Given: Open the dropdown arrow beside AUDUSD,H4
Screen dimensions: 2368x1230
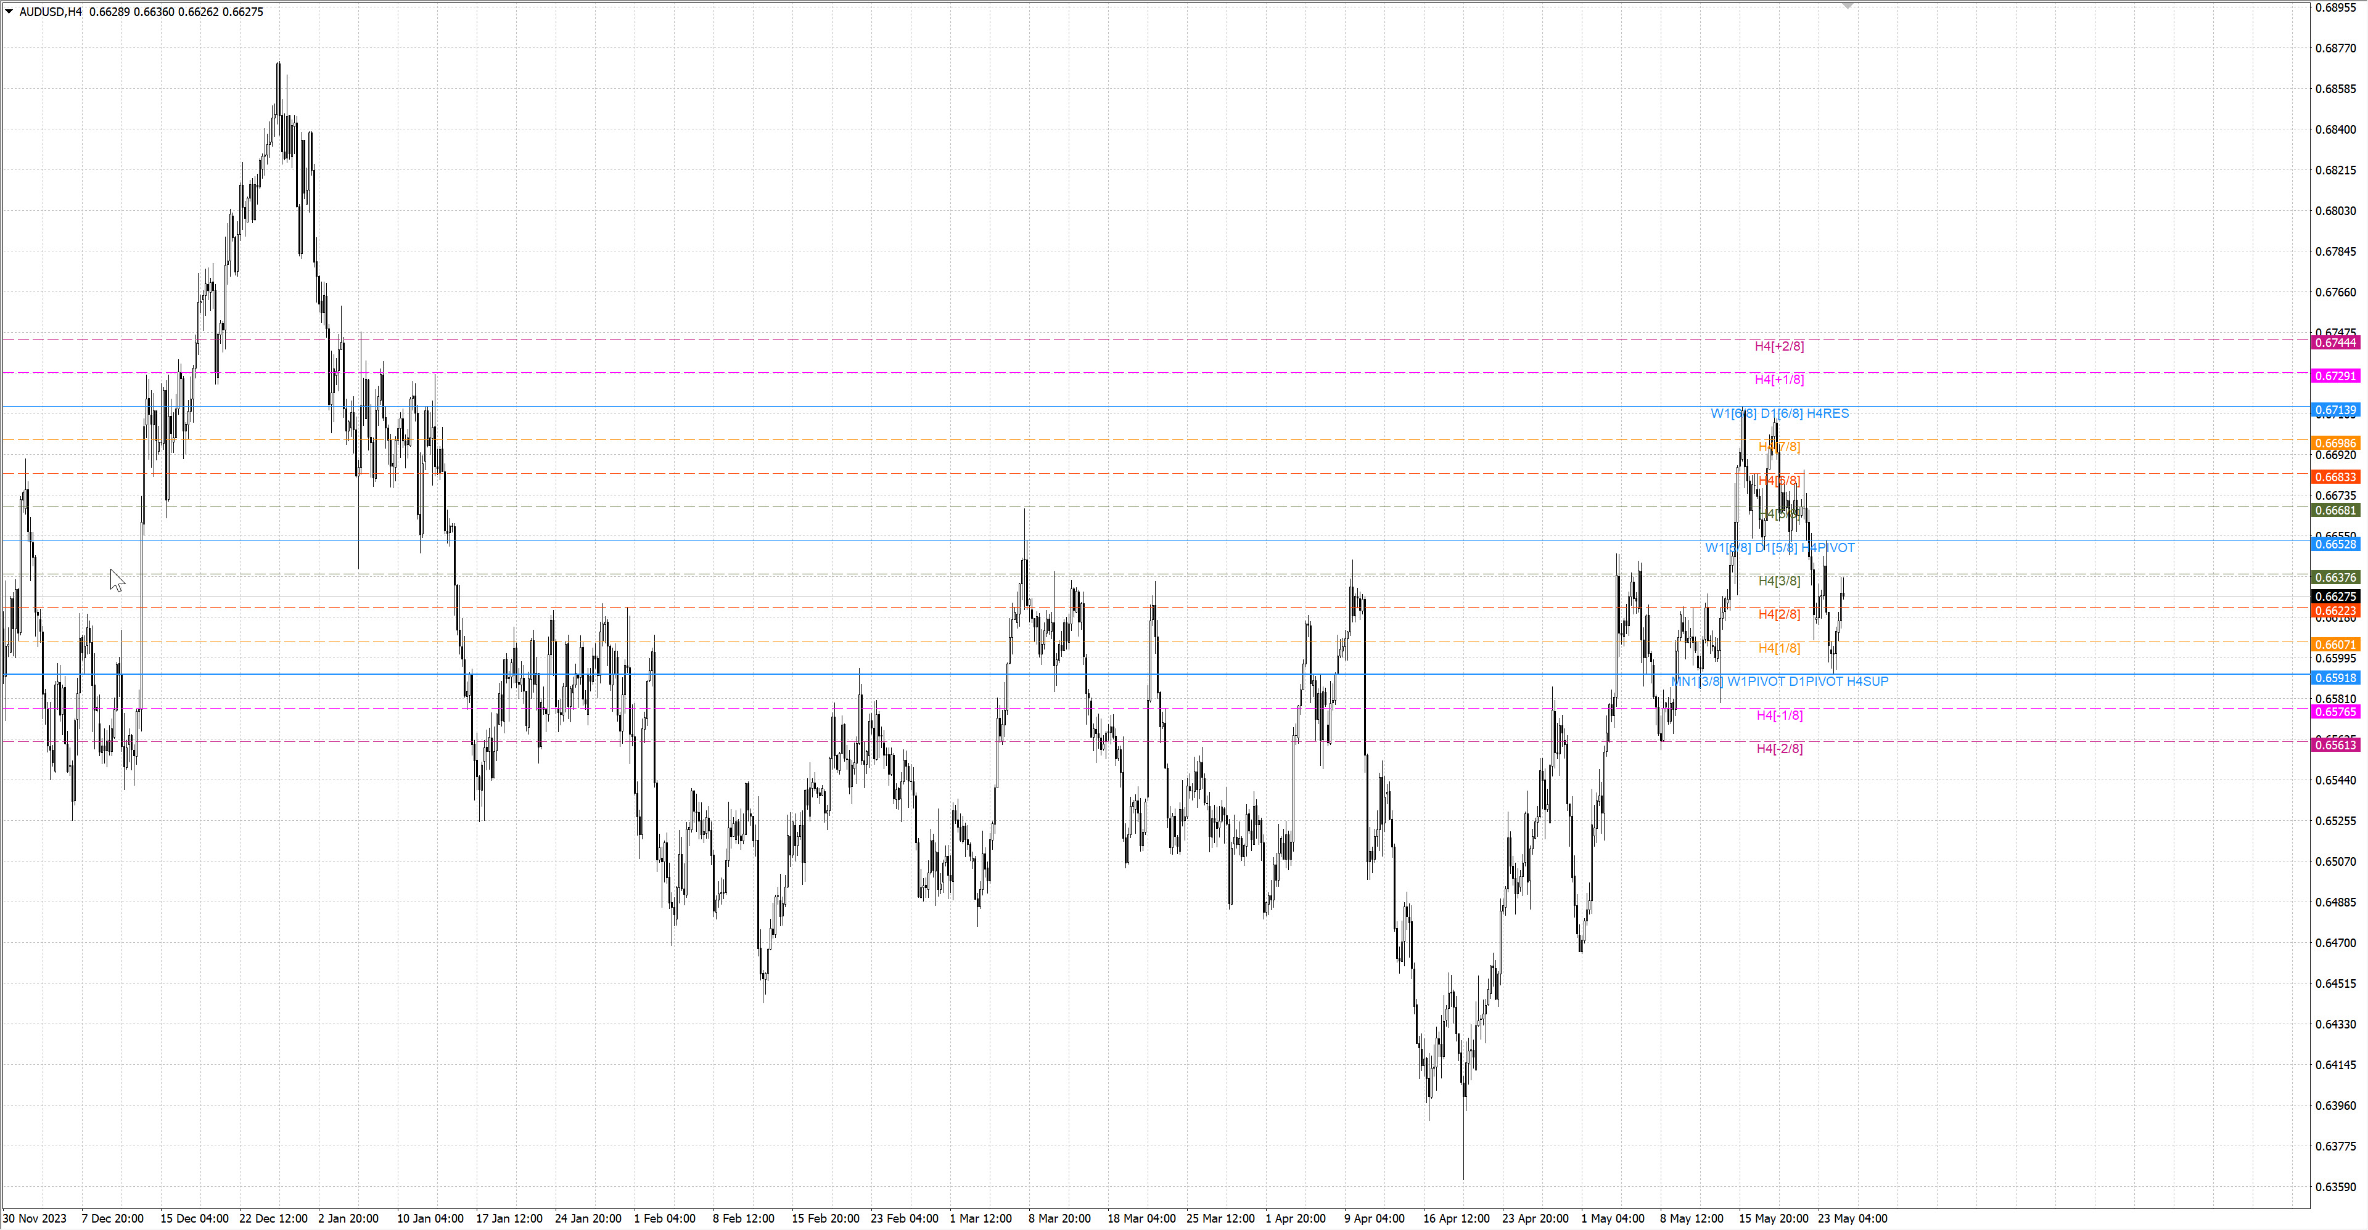Looking at the screenshot, I should click(9, 12).
